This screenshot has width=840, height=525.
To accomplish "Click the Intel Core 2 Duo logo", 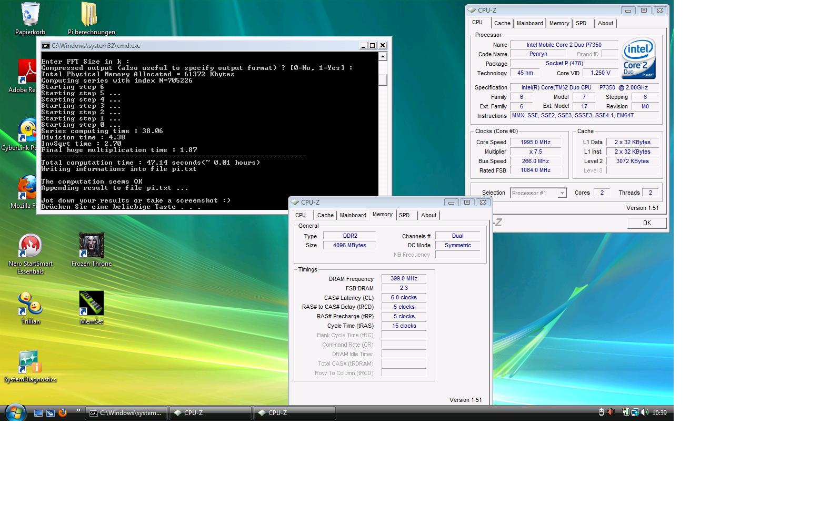I will point(638,58).
